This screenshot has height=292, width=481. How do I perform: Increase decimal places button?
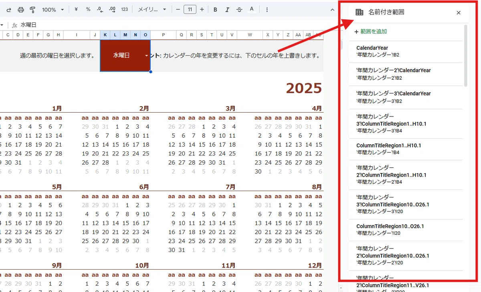pos(112,10)
